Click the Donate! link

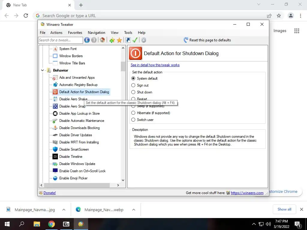point(49,193)
